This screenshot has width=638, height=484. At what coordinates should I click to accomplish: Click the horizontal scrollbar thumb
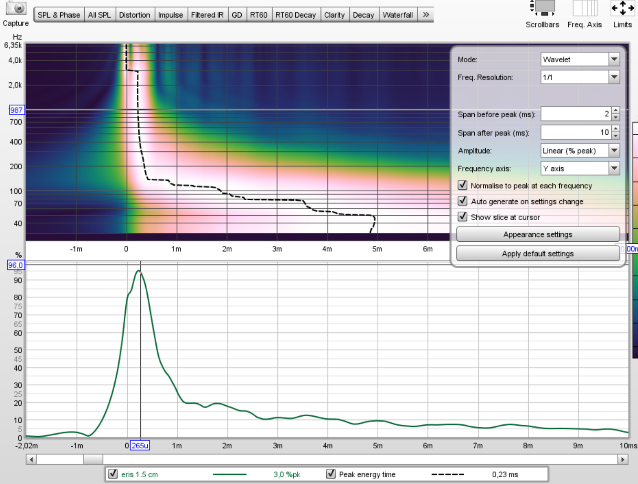(x=93, y=459)
